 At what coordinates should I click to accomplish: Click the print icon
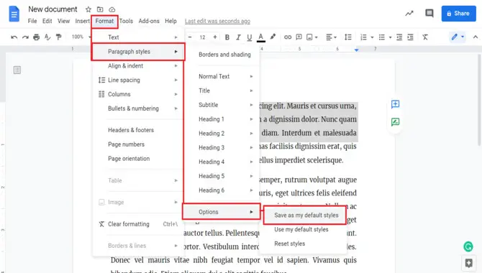(x=36, y=37)
